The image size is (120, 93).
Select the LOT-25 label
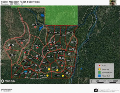coord(38,70)
